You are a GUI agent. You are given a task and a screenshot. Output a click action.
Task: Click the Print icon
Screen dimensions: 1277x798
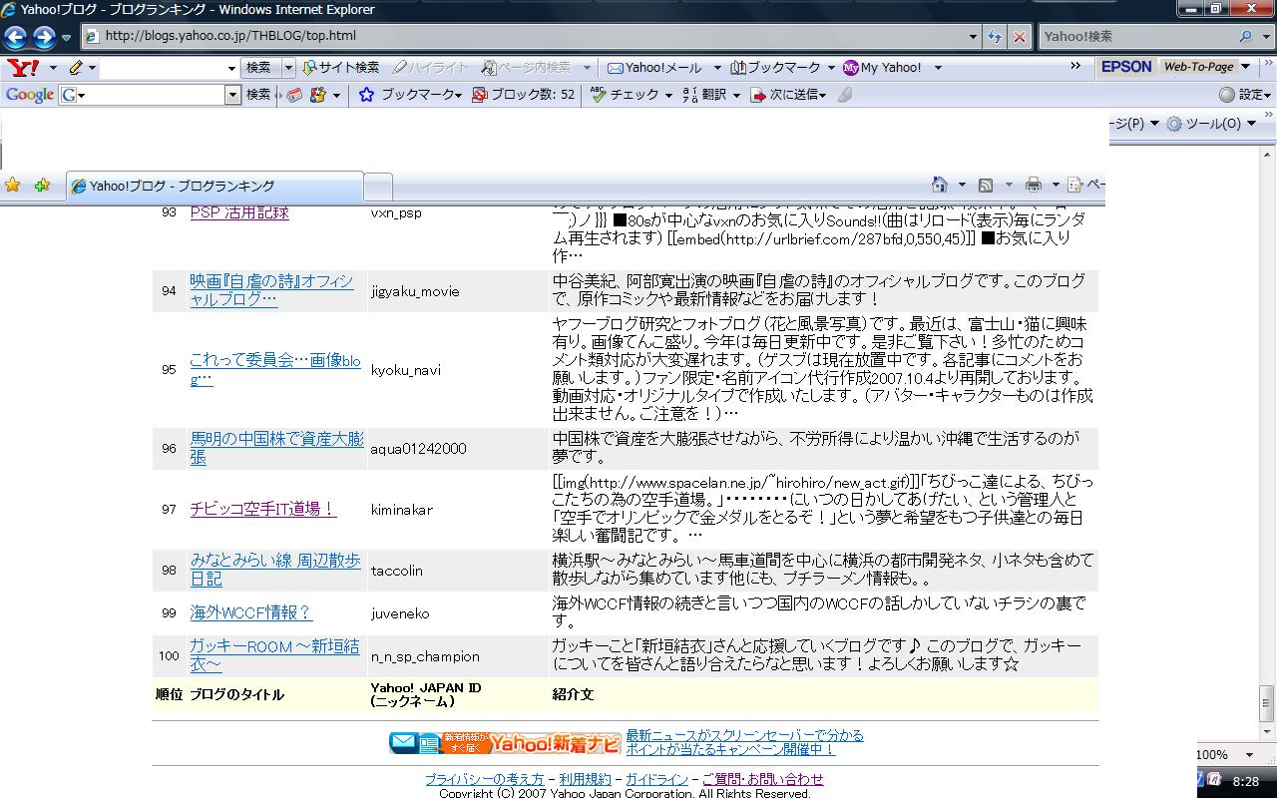[1034, 185]
